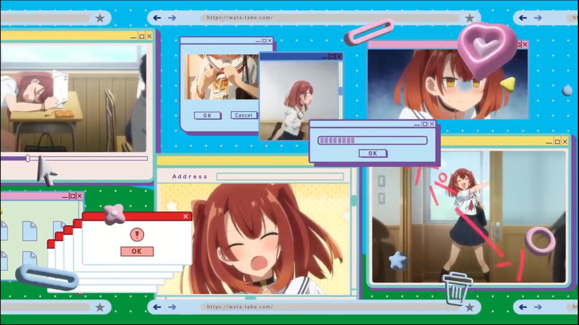Click the Address input field
The image size is (579, 325).
click(x=280, y=176)
